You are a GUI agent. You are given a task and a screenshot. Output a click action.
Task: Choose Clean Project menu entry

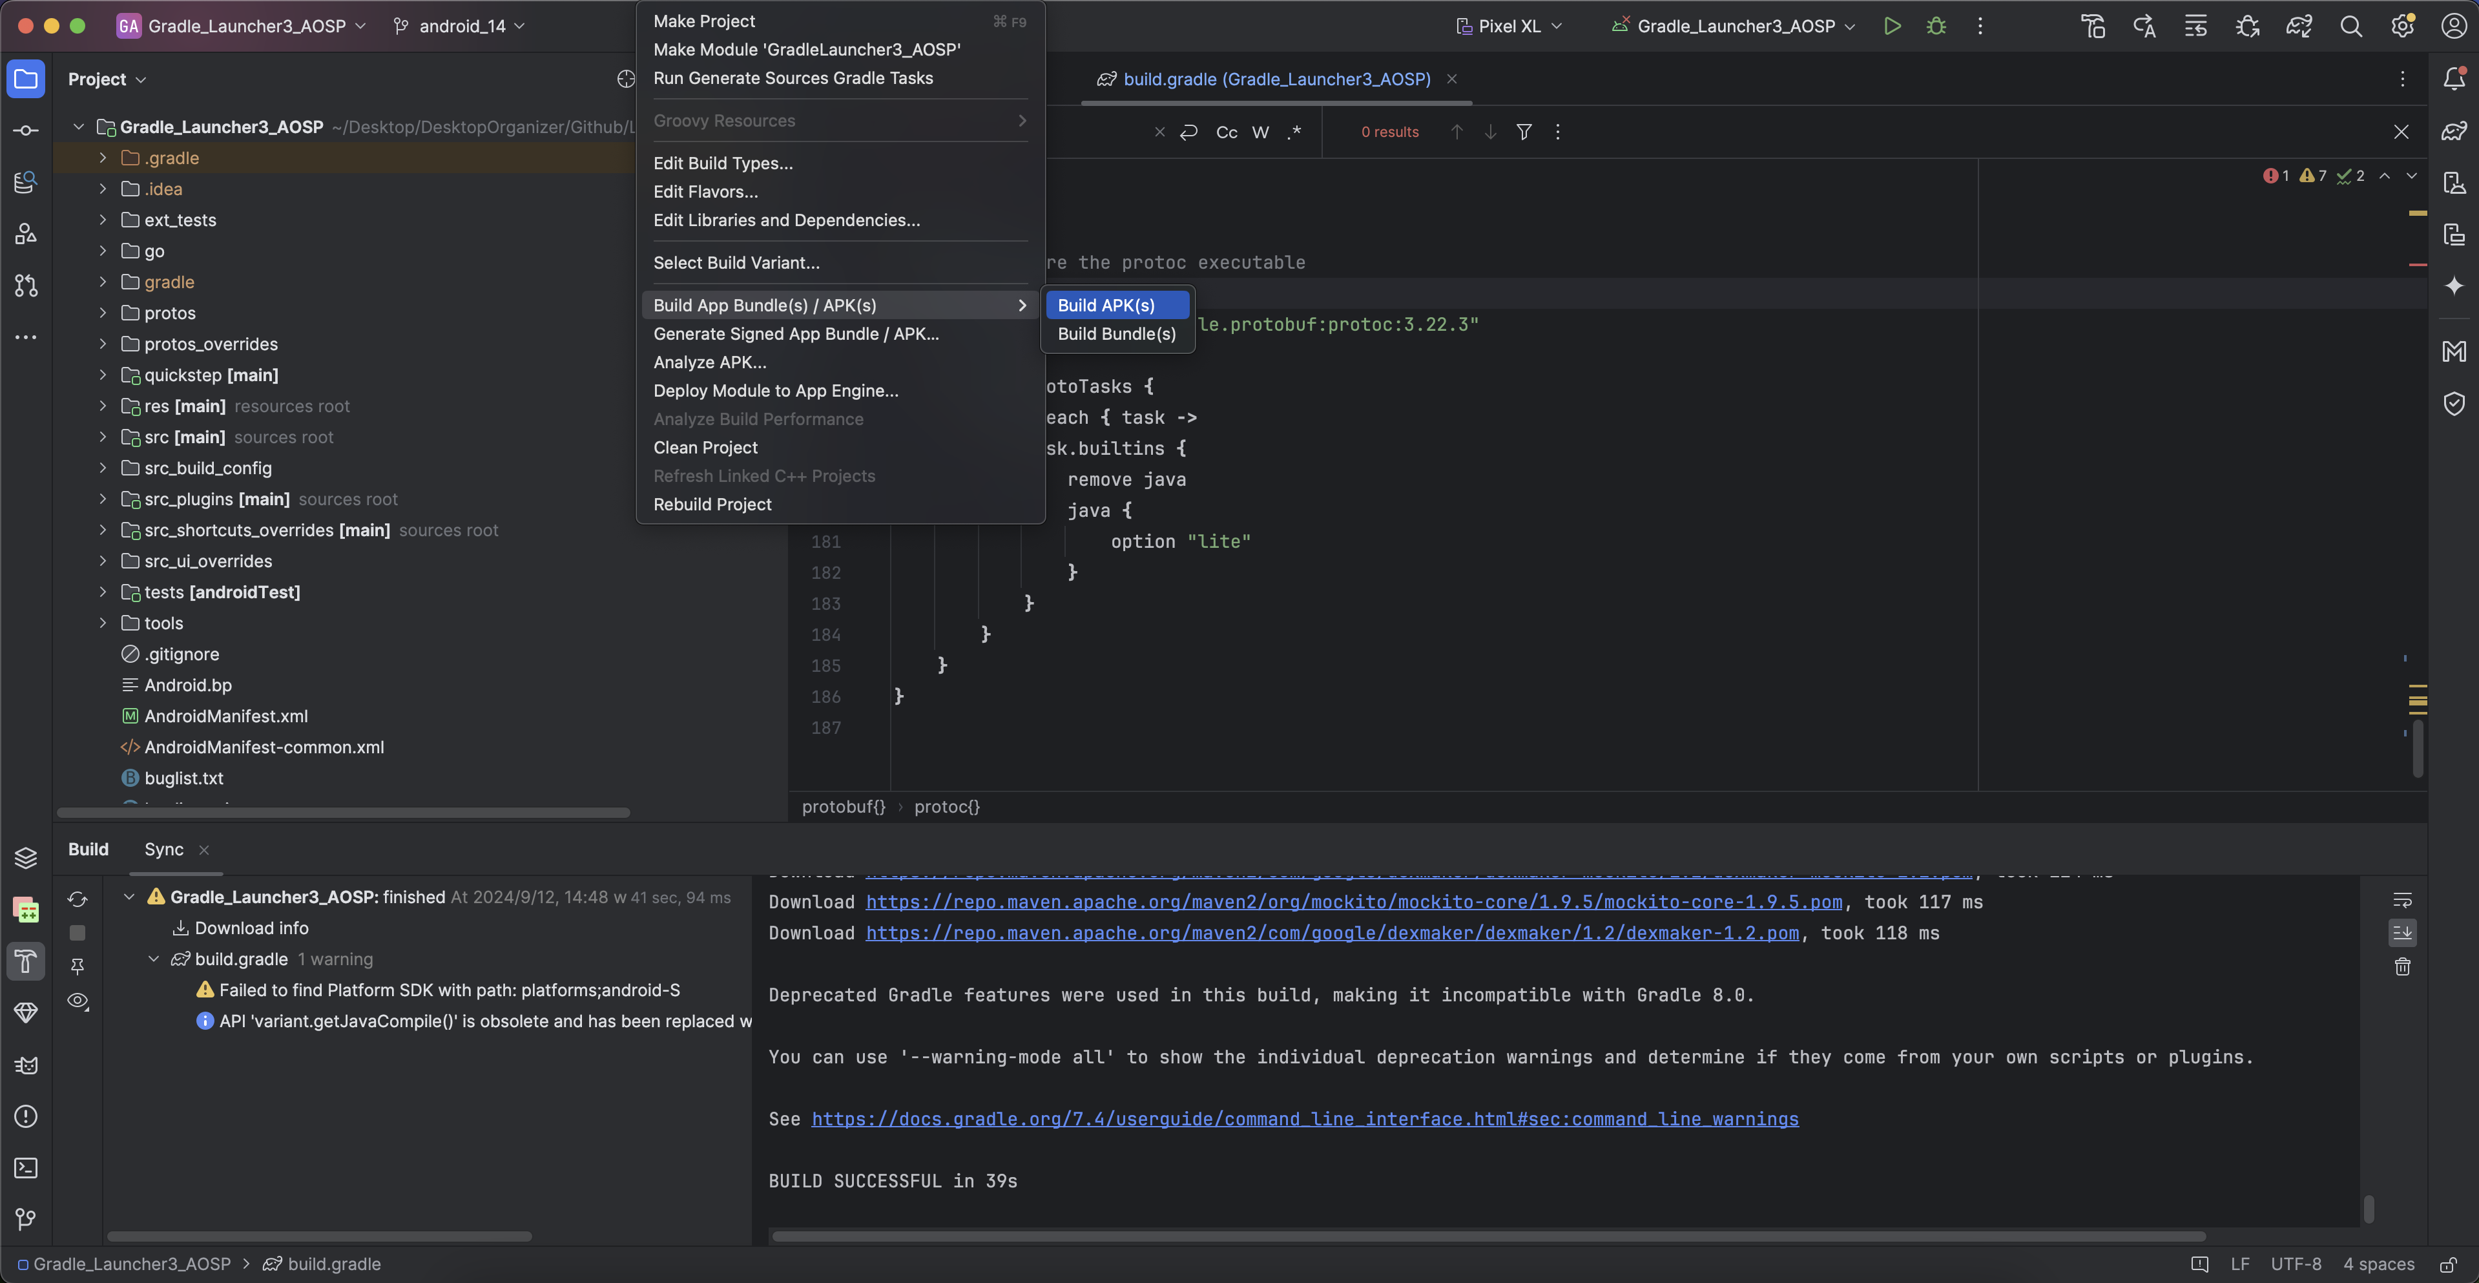pos(840,448)
